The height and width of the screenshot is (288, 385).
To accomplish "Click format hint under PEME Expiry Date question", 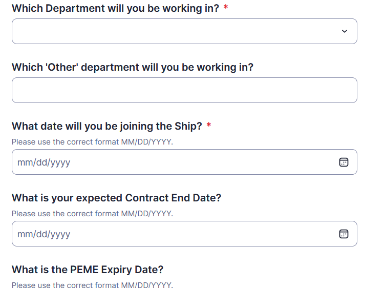I will [92, 285].
